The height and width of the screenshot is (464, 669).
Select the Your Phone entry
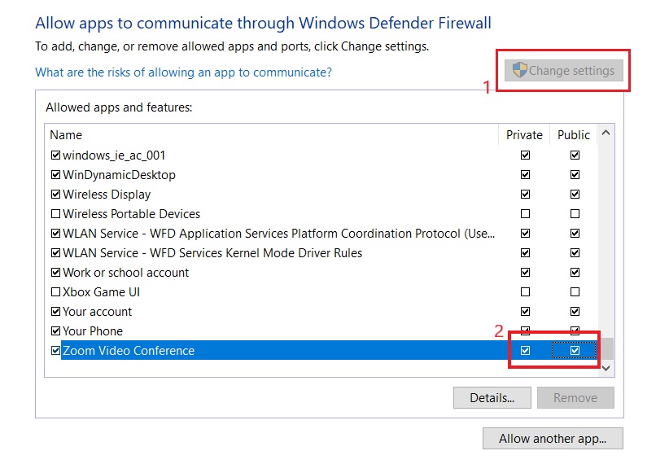click(x=93, y=330)
